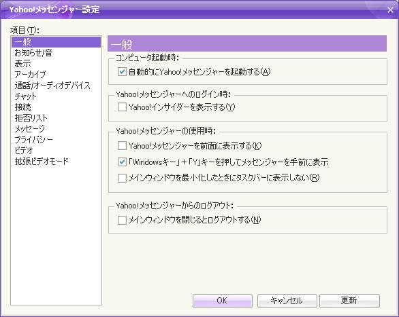
Task: Open 拡張ビデオモード settings category
Action: pyautogui.click(x=56, y=162)
